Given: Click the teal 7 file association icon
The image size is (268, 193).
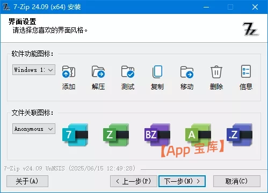Looking at the screenshot, I should click(x=75, y=135).
